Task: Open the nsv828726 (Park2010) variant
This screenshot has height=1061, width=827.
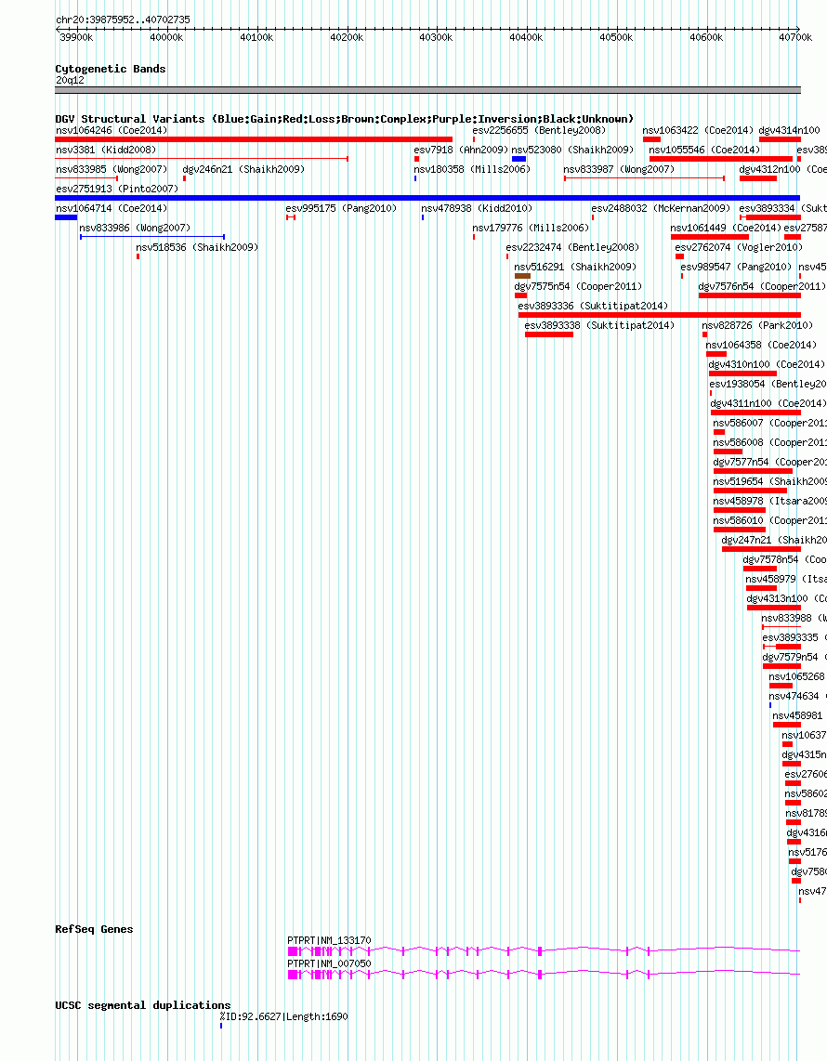Action: pyautogui.click(x=758, y=325)
